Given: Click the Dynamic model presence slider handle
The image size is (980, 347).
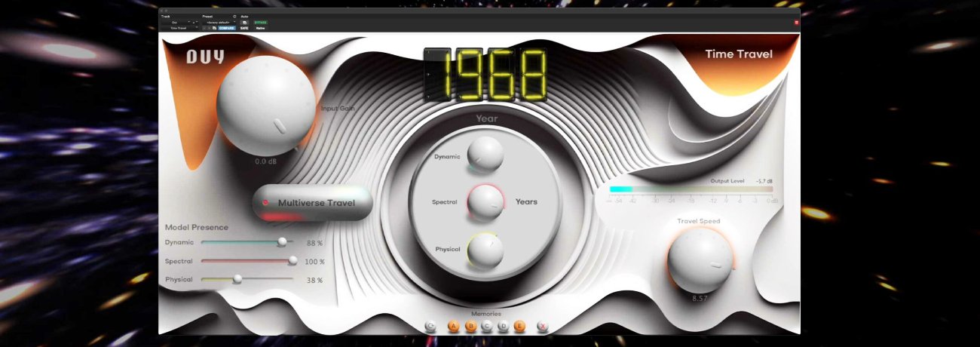Looking at the screenshot, I should 283,242.
